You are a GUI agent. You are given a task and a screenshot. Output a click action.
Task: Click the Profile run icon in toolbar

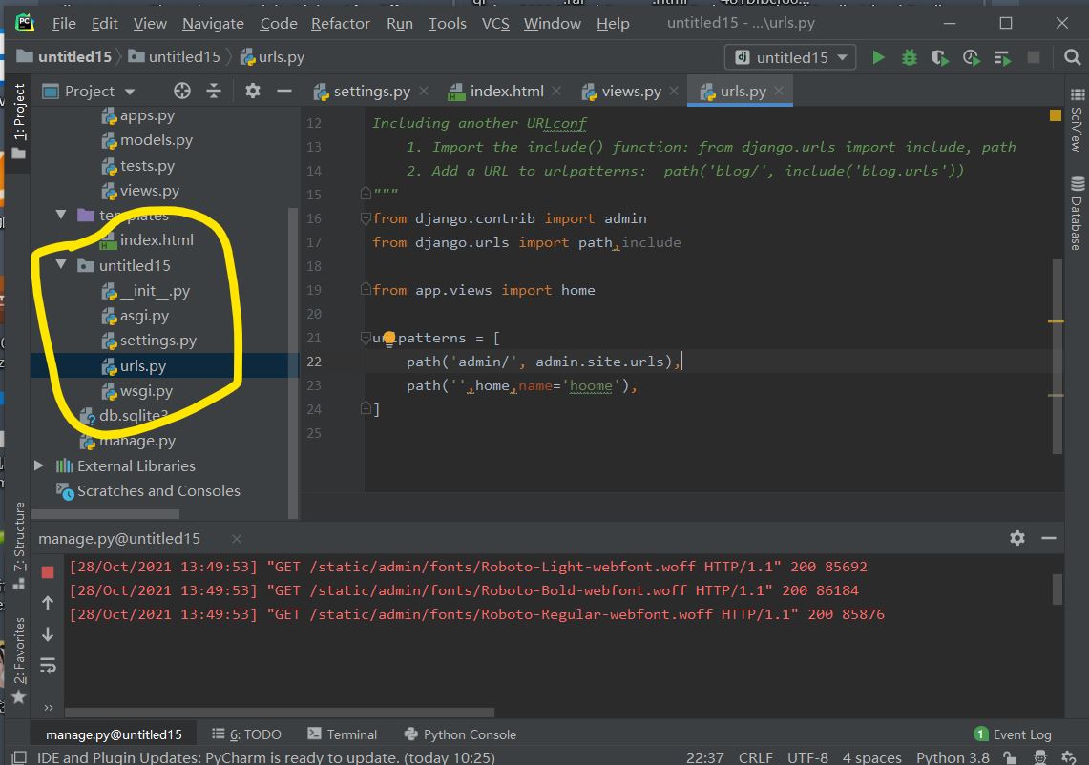[972, 57]
